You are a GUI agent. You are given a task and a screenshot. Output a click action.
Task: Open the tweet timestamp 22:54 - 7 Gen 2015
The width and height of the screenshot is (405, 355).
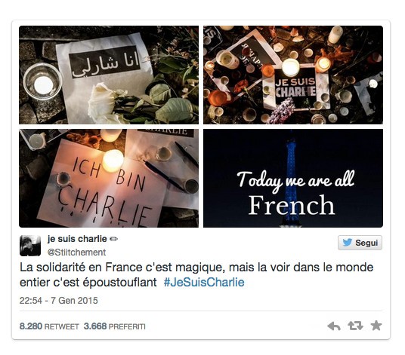click(x=59, y=301)
